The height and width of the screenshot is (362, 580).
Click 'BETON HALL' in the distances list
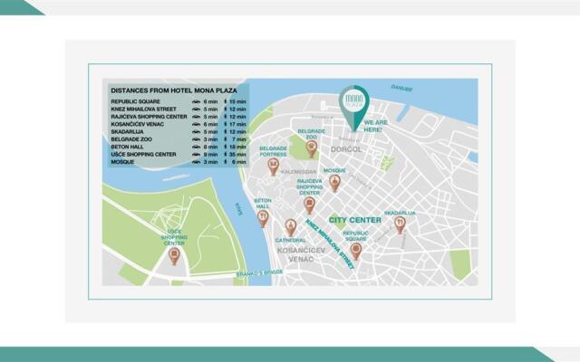click(127, 147)
